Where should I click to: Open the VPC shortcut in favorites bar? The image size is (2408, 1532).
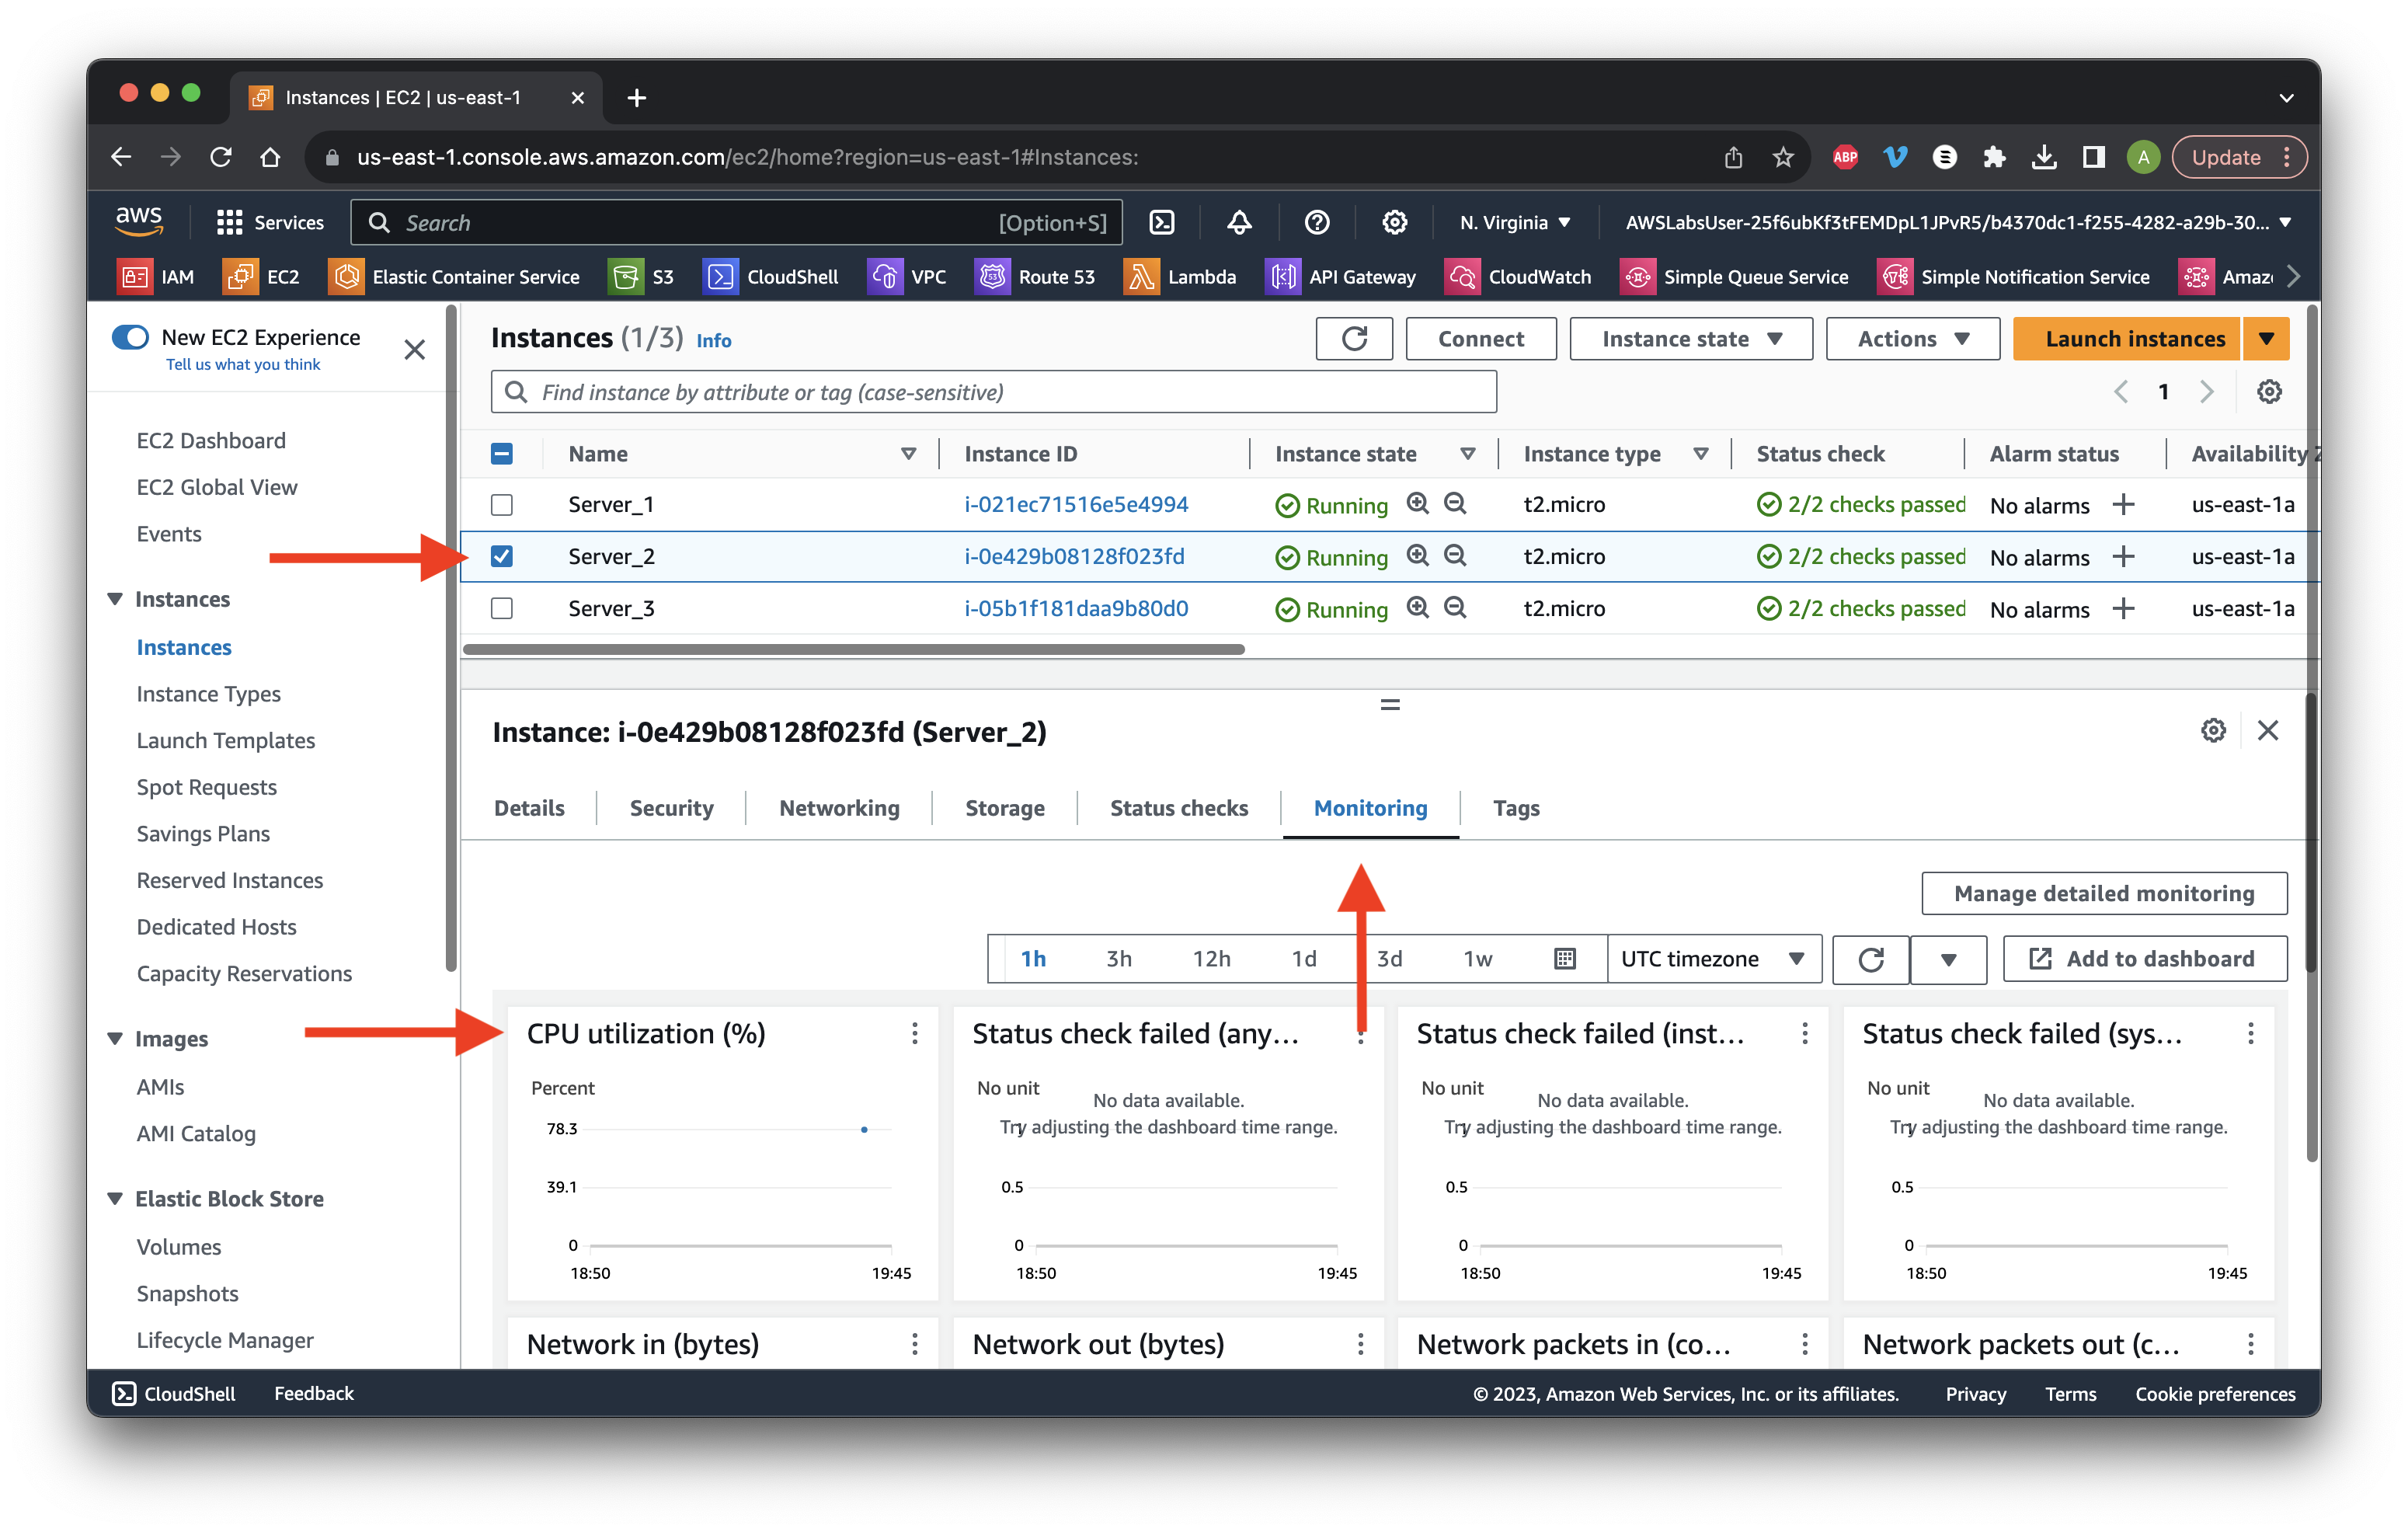[907, 276]
